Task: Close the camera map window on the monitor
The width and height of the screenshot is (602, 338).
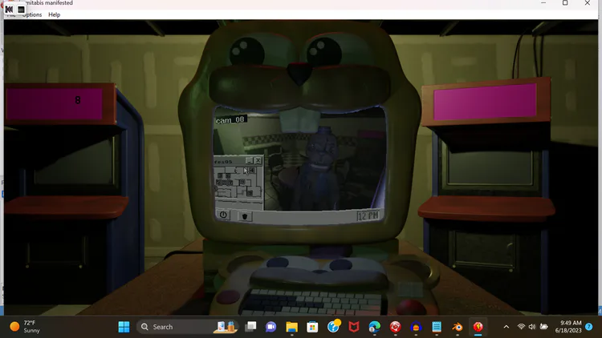Action: pyautogui.click(x=258, y=160)
